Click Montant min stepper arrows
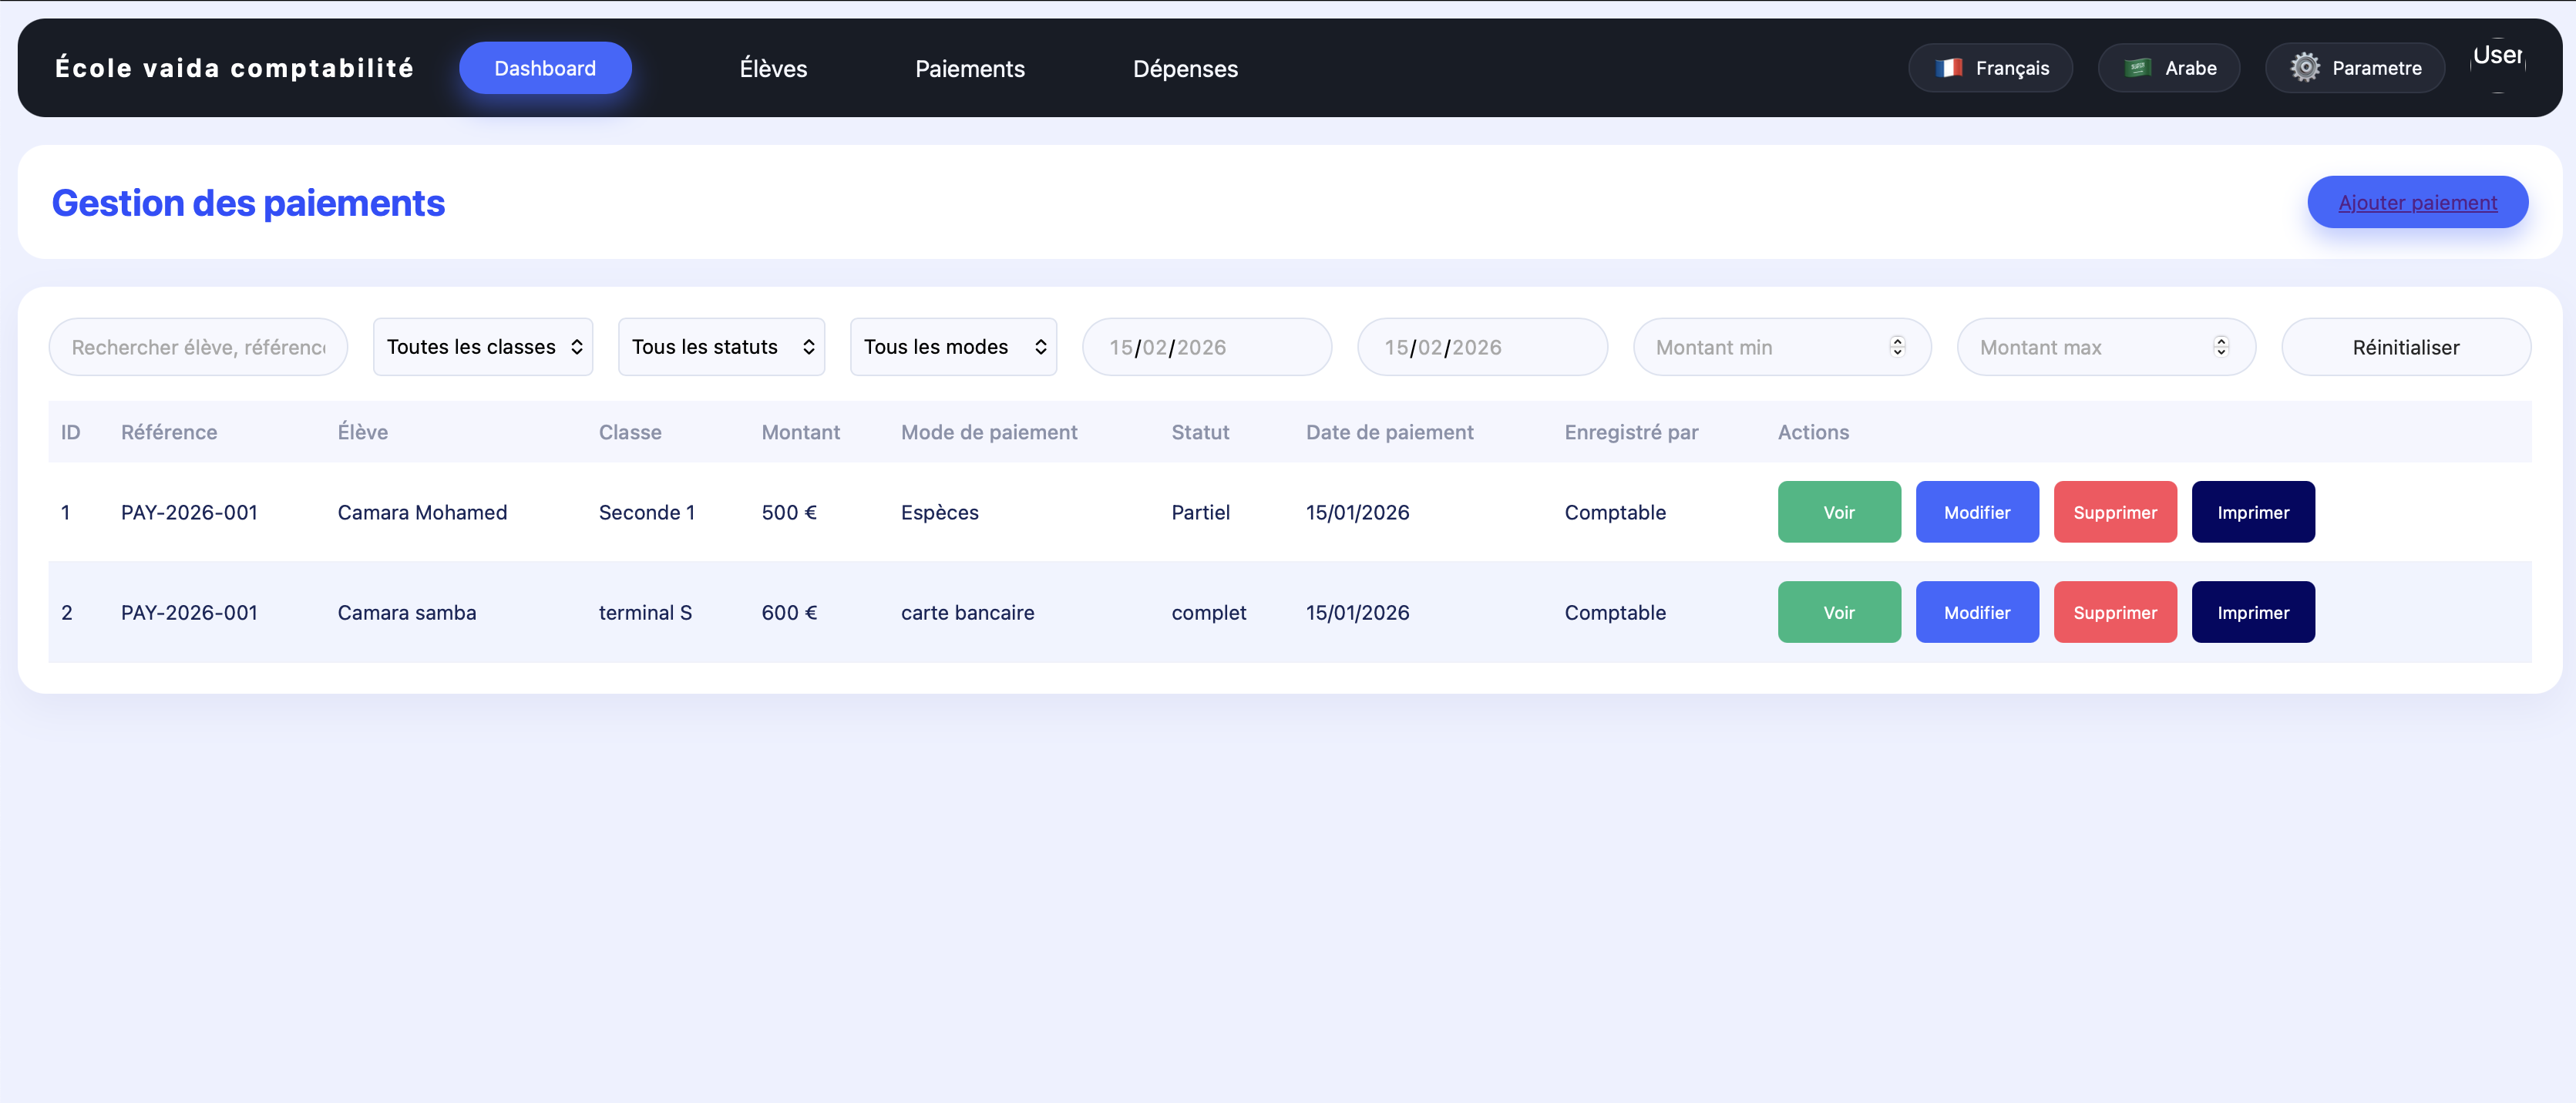 click(1897, 346)
